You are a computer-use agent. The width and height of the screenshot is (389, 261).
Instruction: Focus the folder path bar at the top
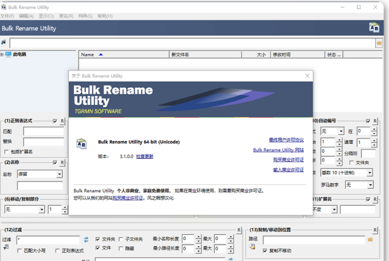pyautogui.click(x=192, y=43)
